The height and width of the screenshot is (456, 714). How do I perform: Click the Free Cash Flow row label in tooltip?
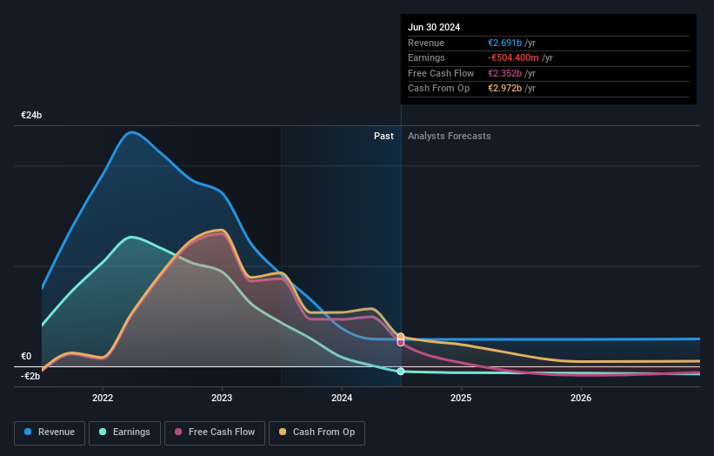tap(441, 73)
